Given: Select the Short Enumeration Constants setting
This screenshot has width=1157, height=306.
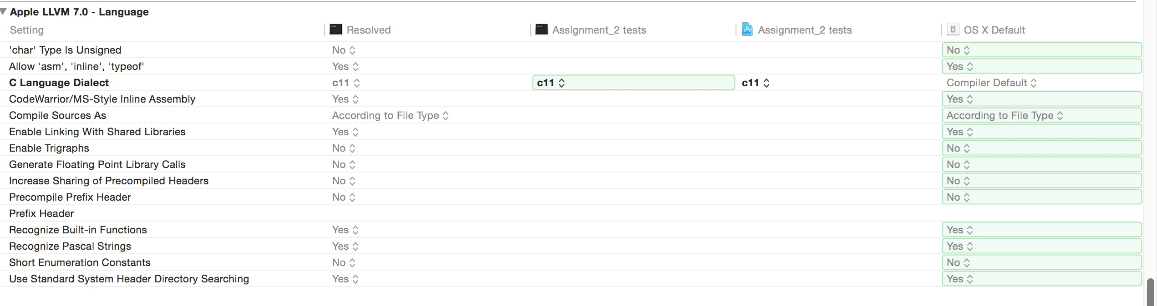Looking at the screenshot, I should [80, 262].
